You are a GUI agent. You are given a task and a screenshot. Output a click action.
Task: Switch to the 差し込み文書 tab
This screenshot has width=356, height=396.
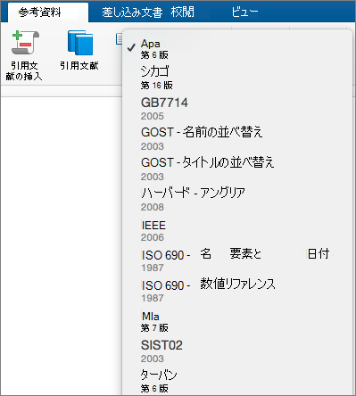(x=132, y=12)
